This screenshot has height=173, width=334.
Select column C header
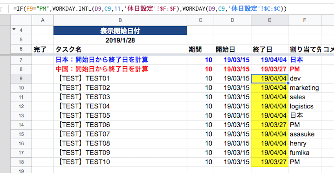pyautogui.click(x=200, y=20)
